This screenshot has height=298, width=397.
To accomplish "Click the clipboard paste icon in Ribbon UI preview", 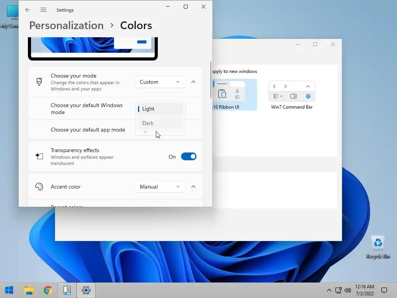I will pyautogui.click(x=222, y=94).
